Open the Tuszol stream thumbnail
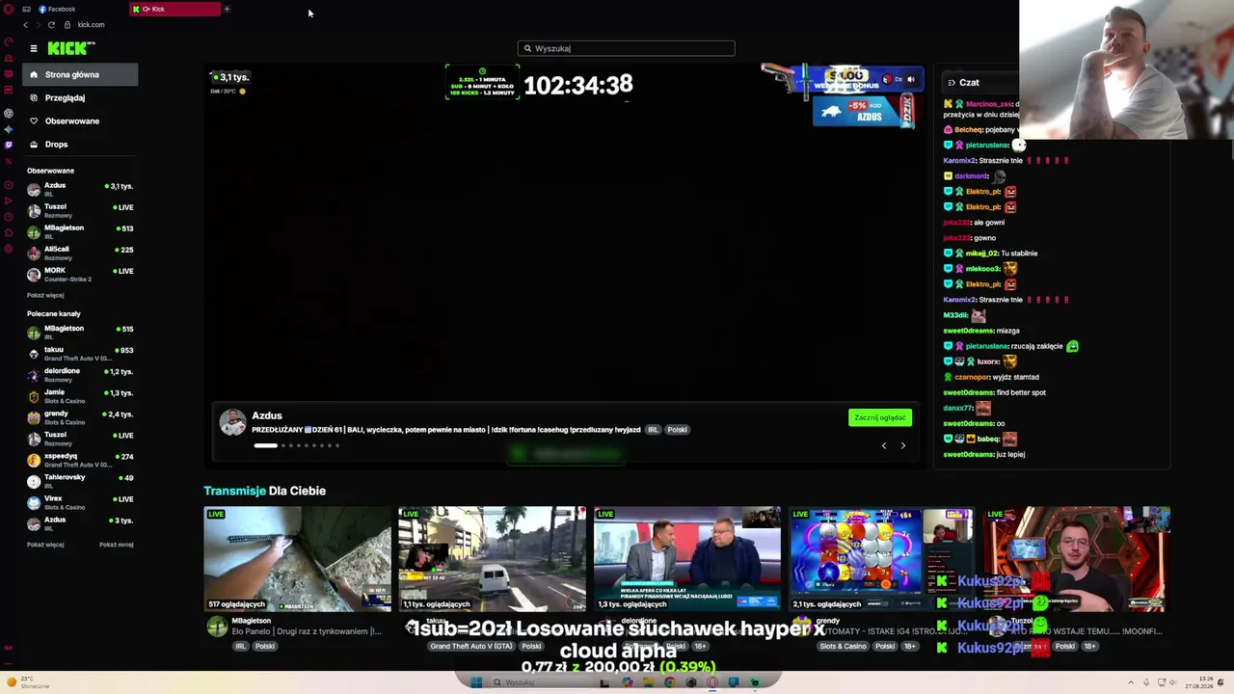This screenshot has height=694, width=1234. (x=1077, y=559)
